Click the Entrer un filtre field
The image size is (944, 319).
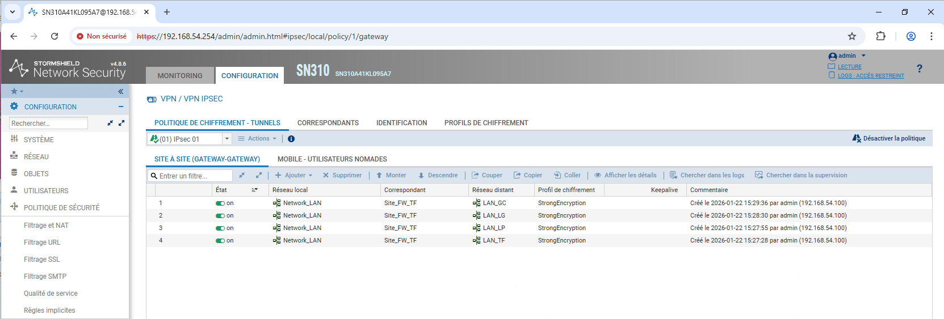[x=194, y=176]
